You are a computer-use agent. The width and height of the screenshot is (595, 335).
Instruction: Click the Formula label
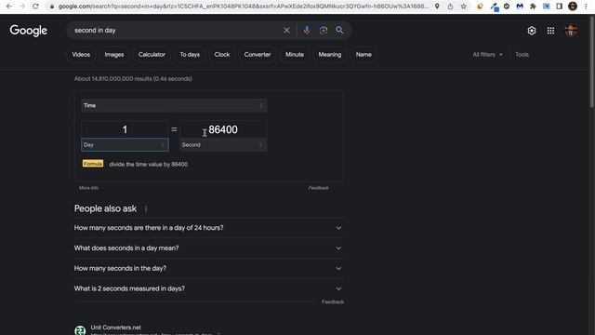click(x=93, y=164)
